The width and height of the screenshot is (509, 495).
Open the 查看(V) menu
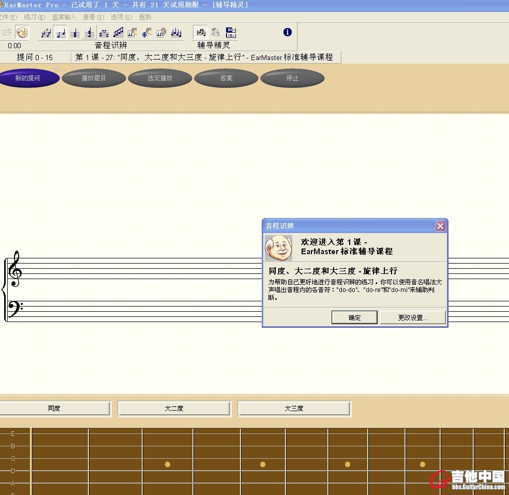pyautogui.click(x=94, y=17)
